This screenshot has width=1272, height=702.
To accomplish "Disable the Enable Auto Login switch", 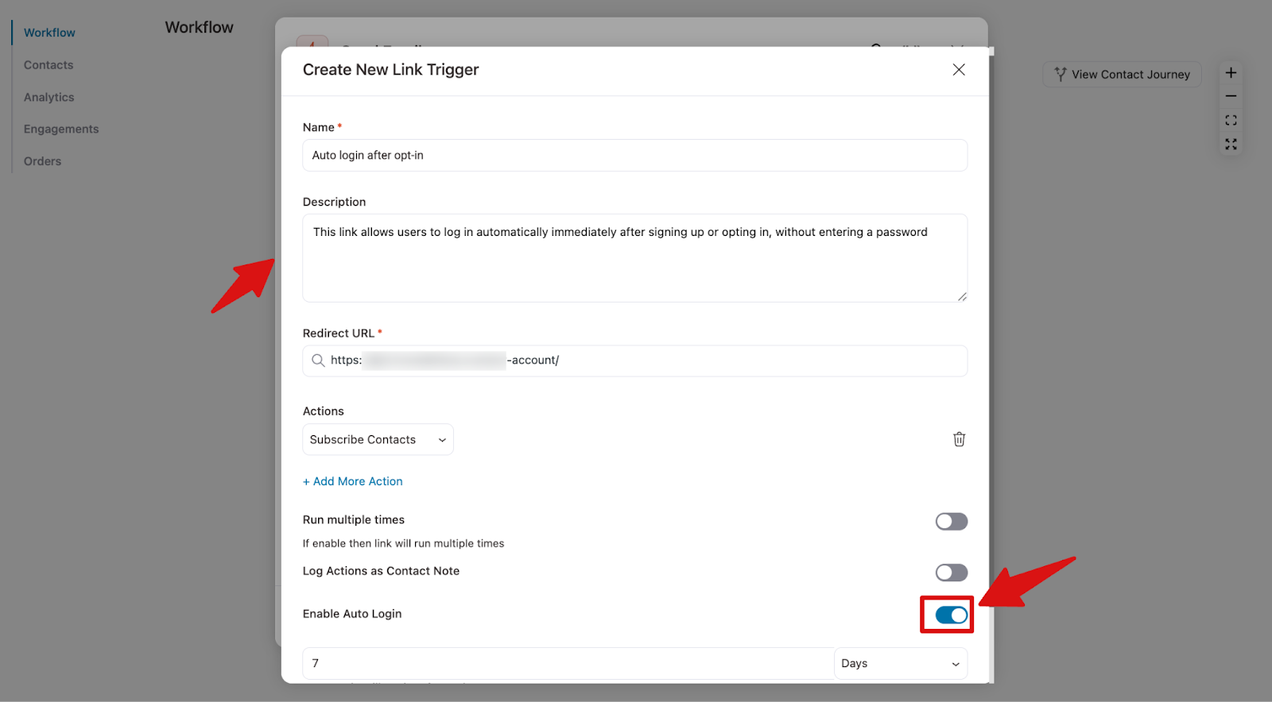I will coord(952,615).
